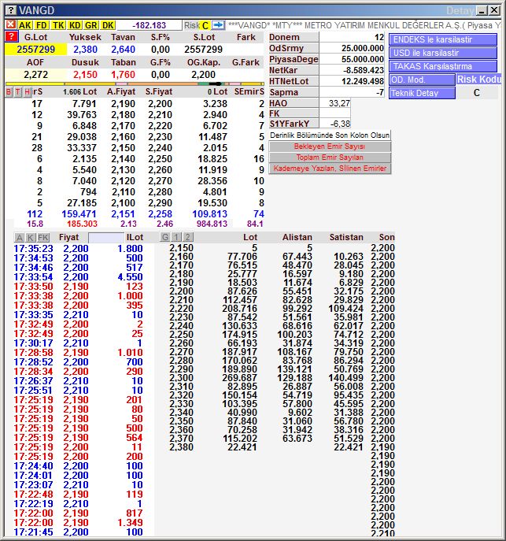Toggle the K filter in trades list header
Screen dimensions: 506x541
click(31, 237)
